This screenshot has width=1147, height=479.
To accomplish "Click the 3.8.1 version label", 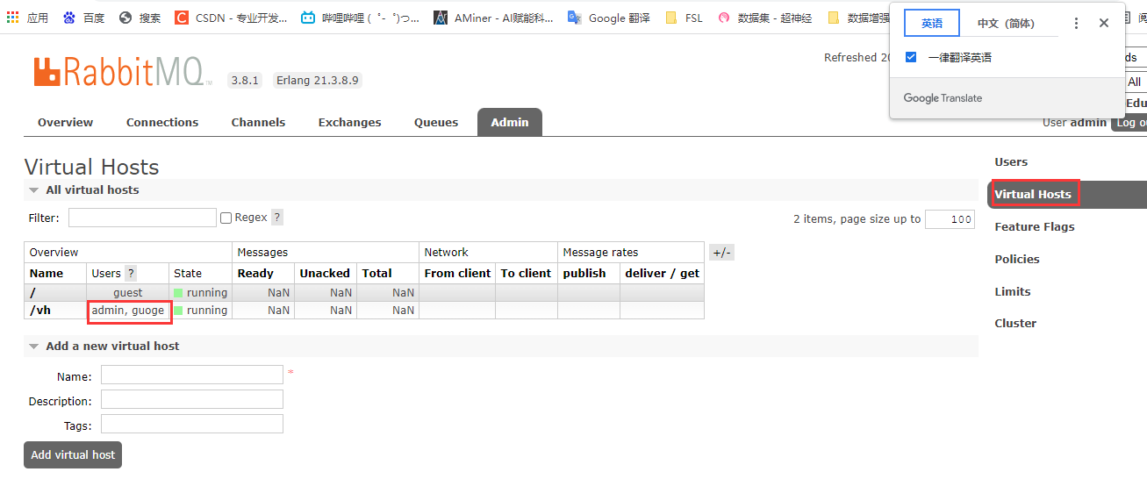I will point(245,80).
